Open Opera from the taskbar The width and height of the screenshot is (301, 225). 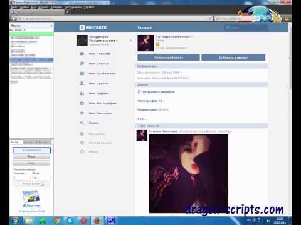[83, 221]
